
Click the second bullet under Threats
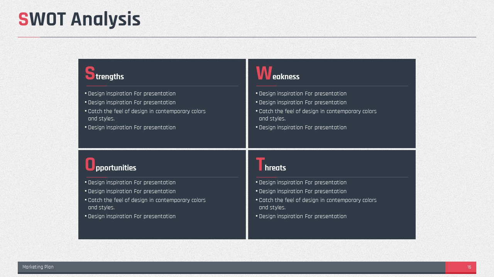[x=301, y=191]
